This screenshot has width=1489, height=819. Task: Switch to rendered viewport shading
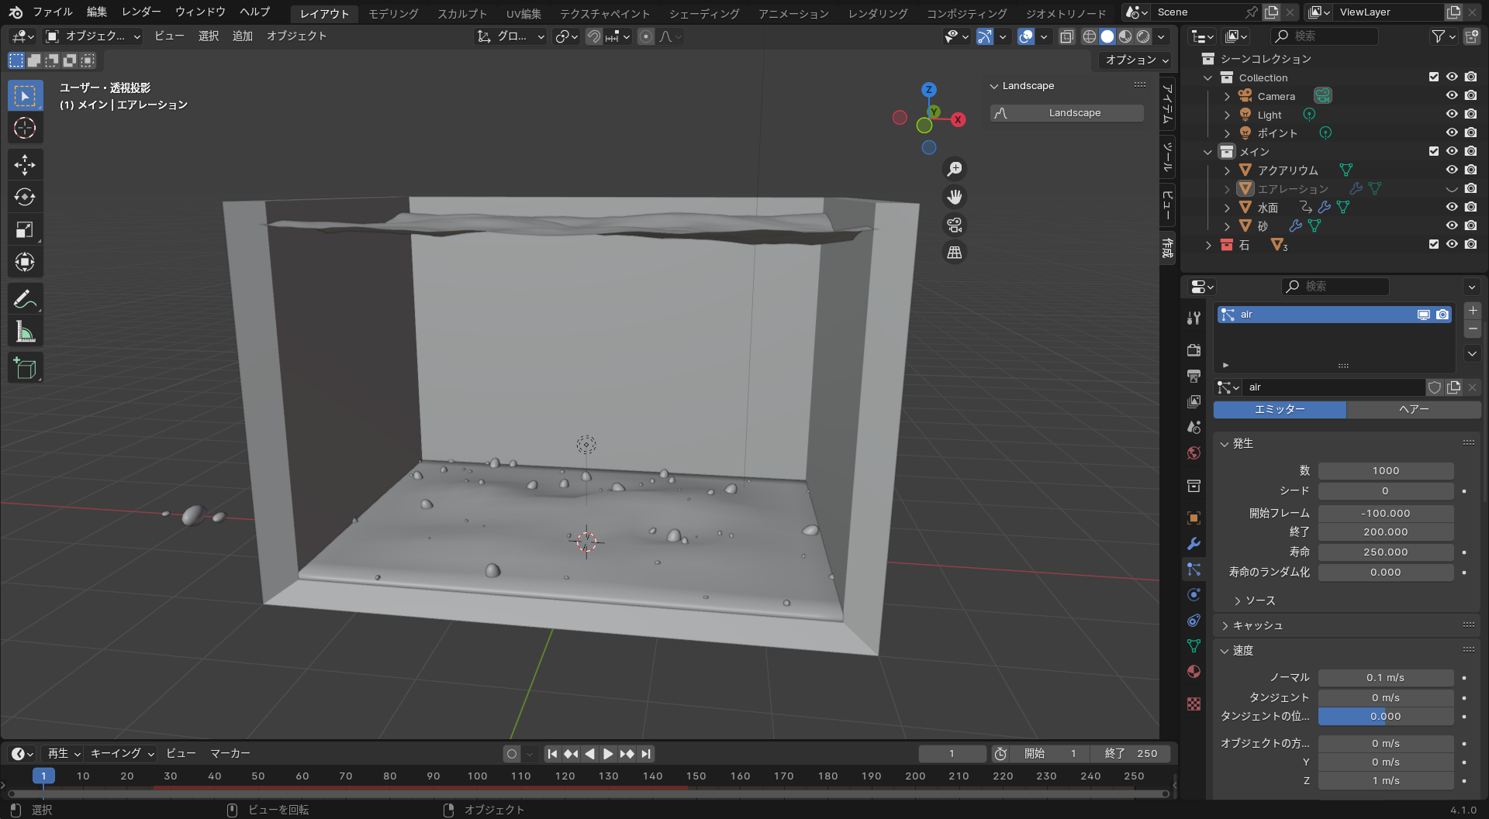point(1143,36)
